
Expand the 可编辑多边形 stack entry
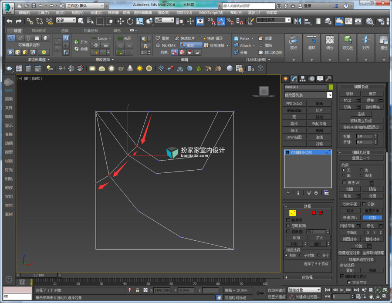[287, 152]
